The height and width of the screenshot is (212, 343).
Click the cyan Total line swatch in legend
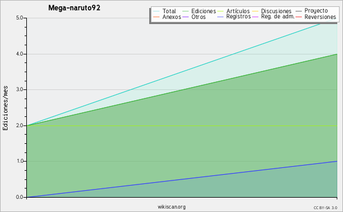click(157, 11)
